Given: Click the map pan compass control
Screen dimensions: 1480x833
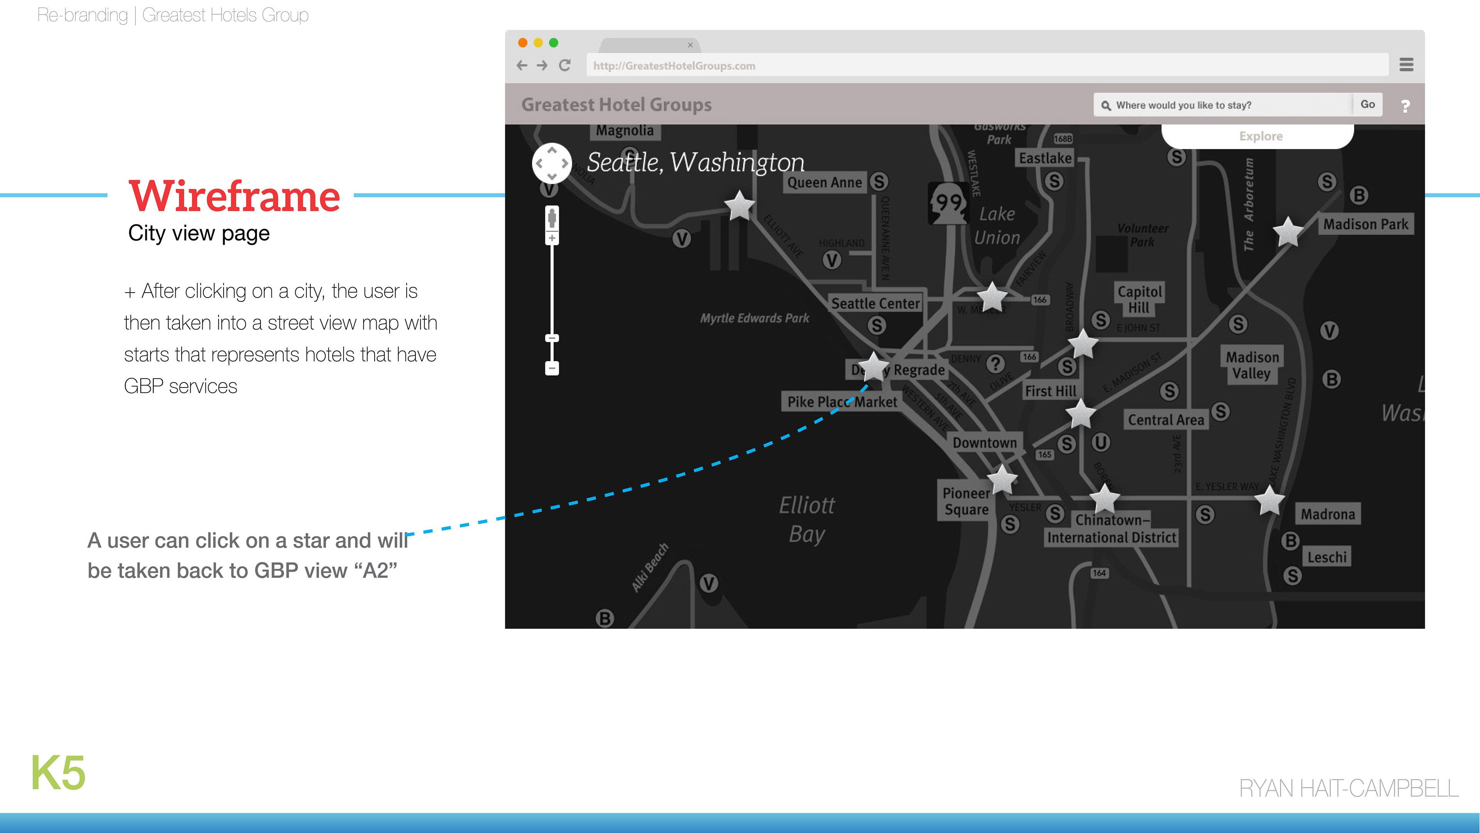Looking at the screenshot, I should [552, 163].
